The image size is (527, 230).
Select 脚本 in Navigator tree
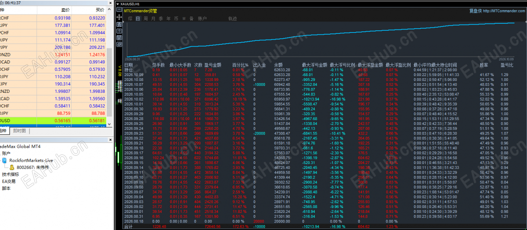click(6, 188)
